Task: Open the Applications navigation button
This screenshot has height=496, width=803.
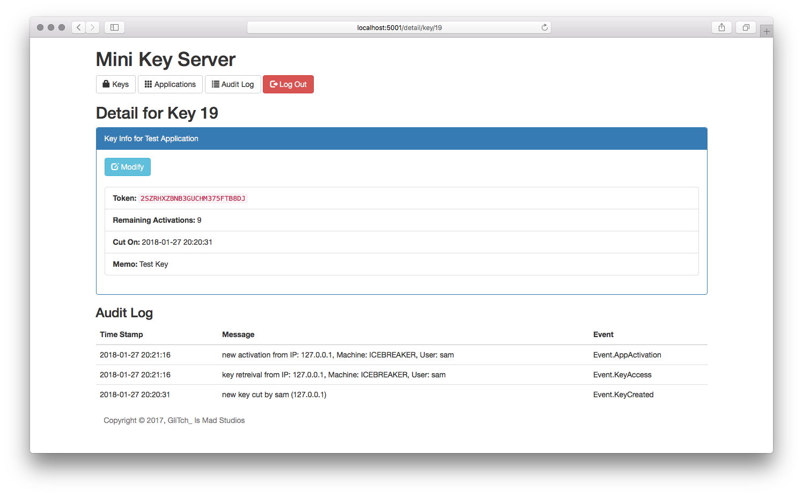Action: pos(170,84)
